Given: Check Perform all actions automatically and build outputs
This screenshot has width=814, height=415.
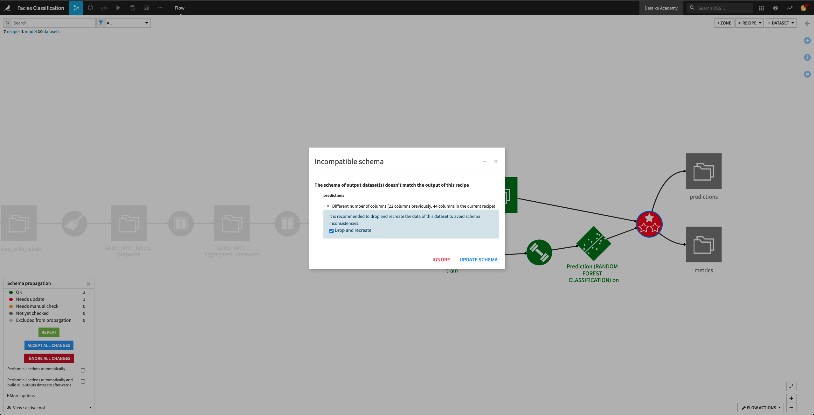Looking at the screenshot, I should pos(83,381).
